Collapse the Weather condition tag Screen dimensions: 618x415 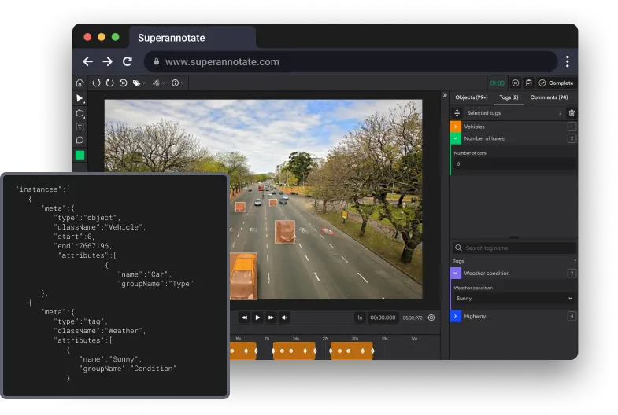[455, 273]
